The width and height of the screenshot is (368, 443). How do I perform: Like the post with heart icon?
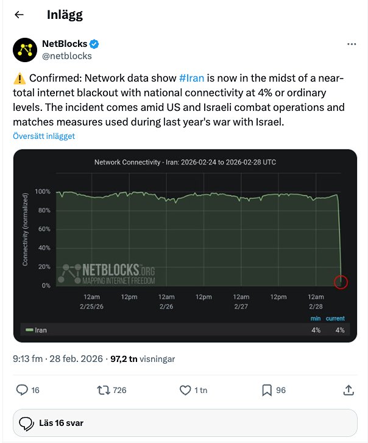click(186, 390)
